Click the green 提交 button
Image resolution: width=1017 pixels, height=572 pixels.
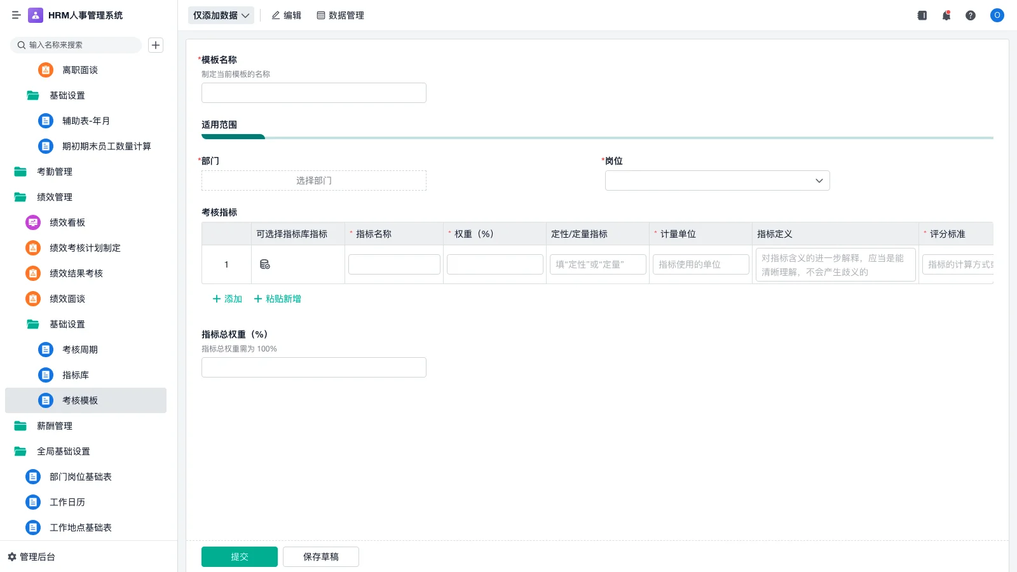click(x=239, y=557)
